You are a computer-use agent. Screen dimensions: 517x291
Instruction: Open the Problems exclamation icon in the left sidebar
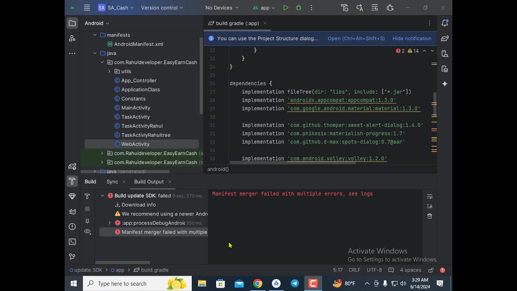click(x=72, y=227)
